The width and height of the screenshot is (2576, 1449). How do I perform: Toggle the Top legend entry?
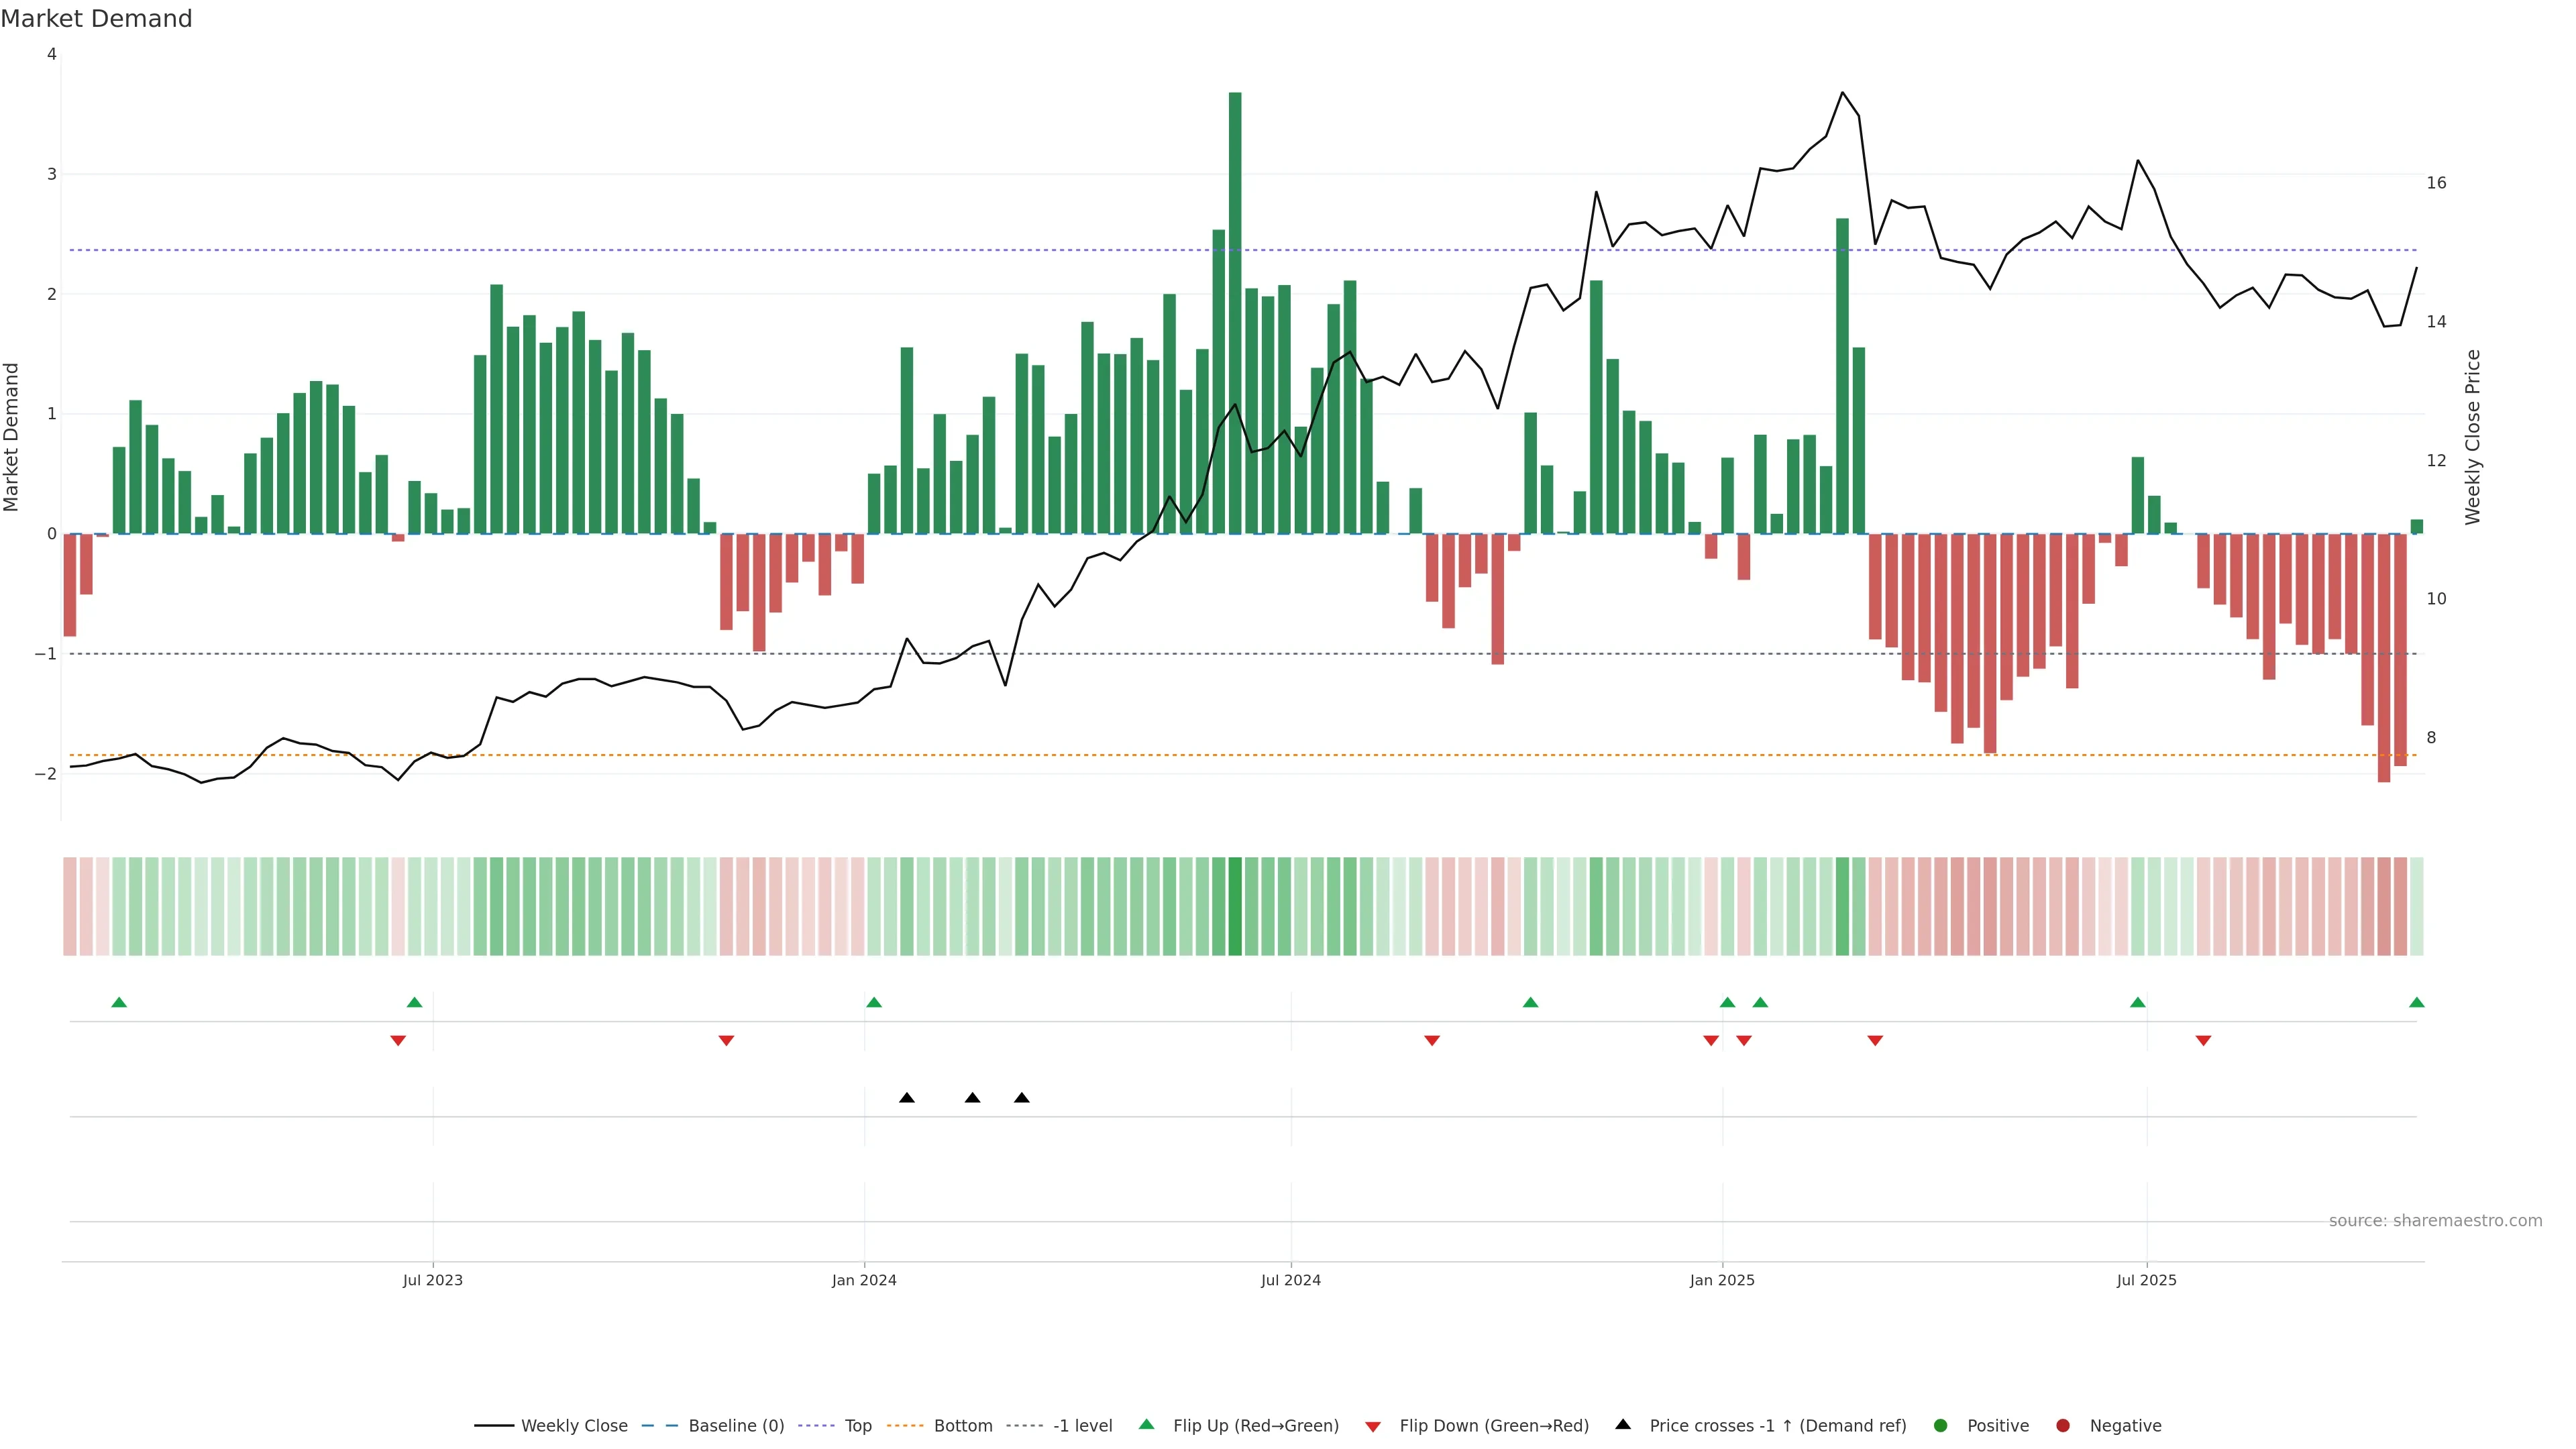857,1425
